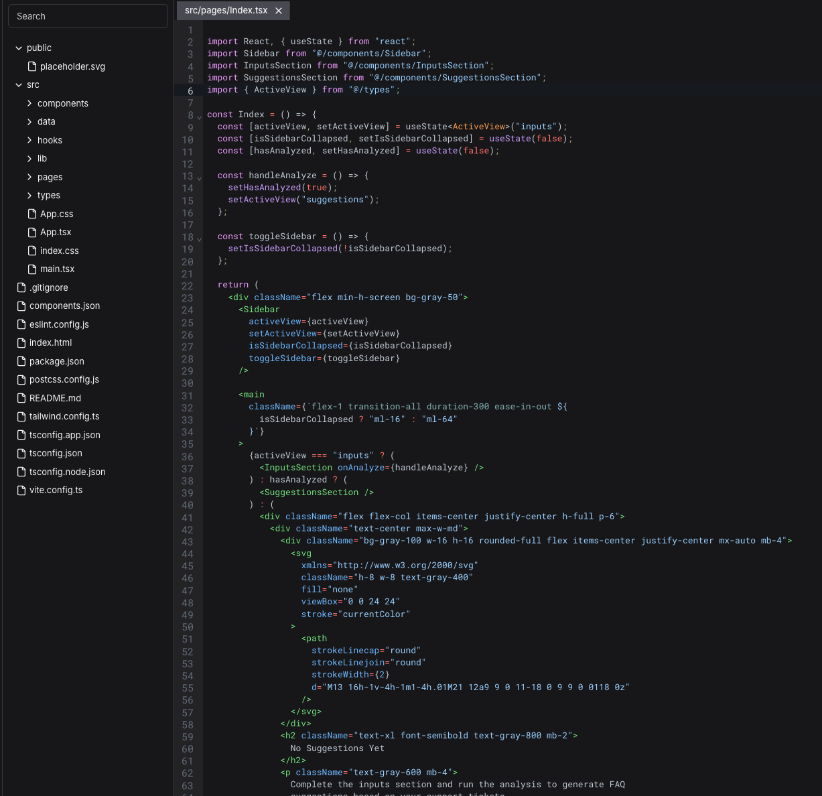
Task: Expand the components folder
Action: coord(29,103)
